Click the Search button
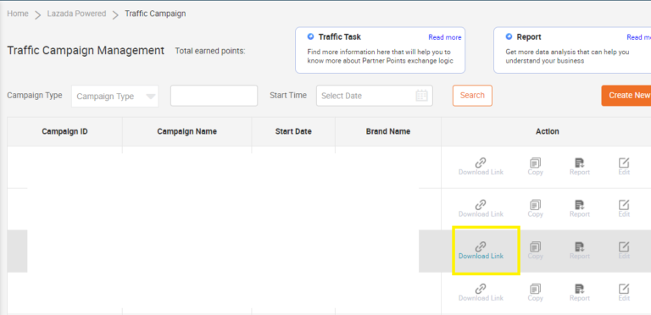Screen dimensions: 651x315 [472, 96]
